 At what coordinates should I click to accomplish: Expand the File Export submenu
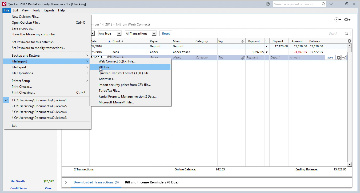coord(47,67)
